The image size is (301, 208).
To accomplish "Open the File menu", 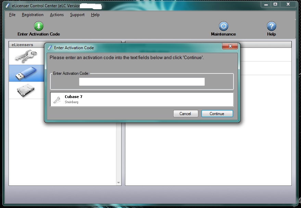I will [12, 15].
